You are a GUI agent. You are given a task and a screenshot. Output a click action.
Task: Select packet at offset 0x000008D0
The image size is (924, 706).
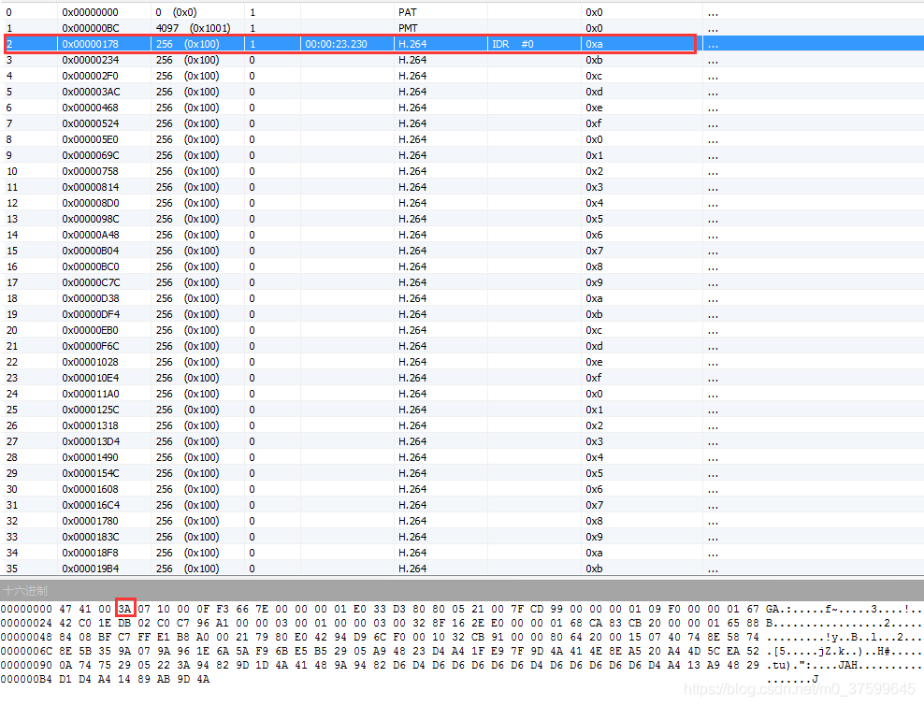tap(462, 203)
